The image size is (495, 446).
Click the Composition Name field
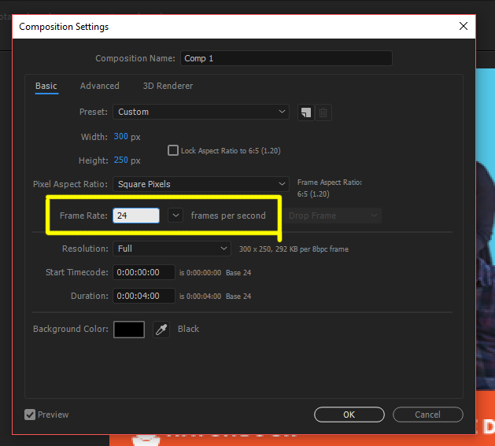pyautogui.click(x=286, y=58)
